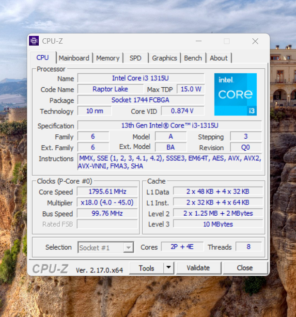Click Level 2 value '2 x 1.25 MB + 2 MBytes'
The height and width of the screenshot is (317, 296).
coord(218,213)
